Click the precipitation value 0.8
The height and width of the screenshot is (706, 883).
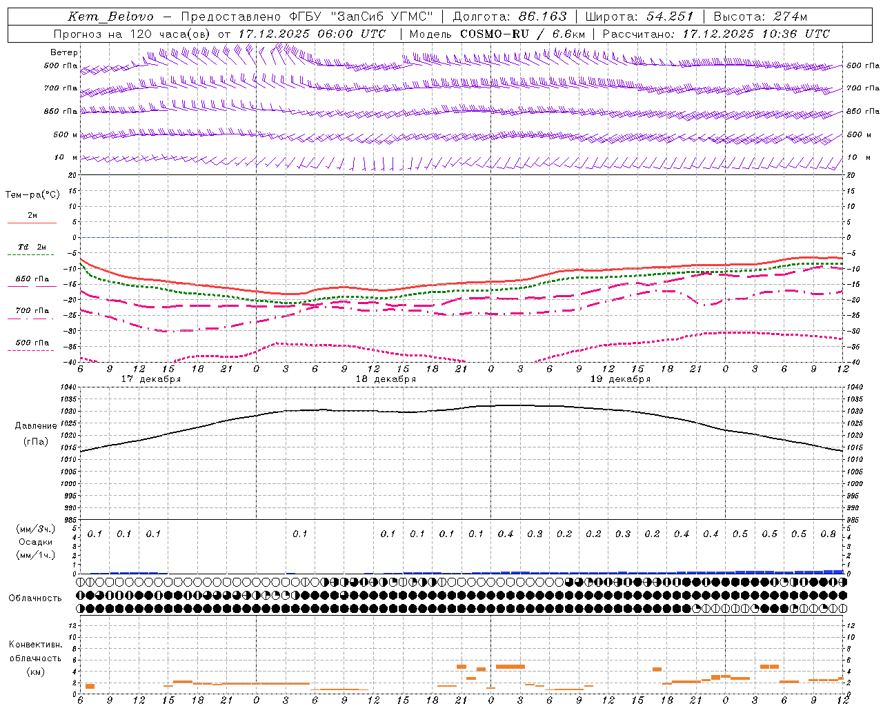[829, 534]
